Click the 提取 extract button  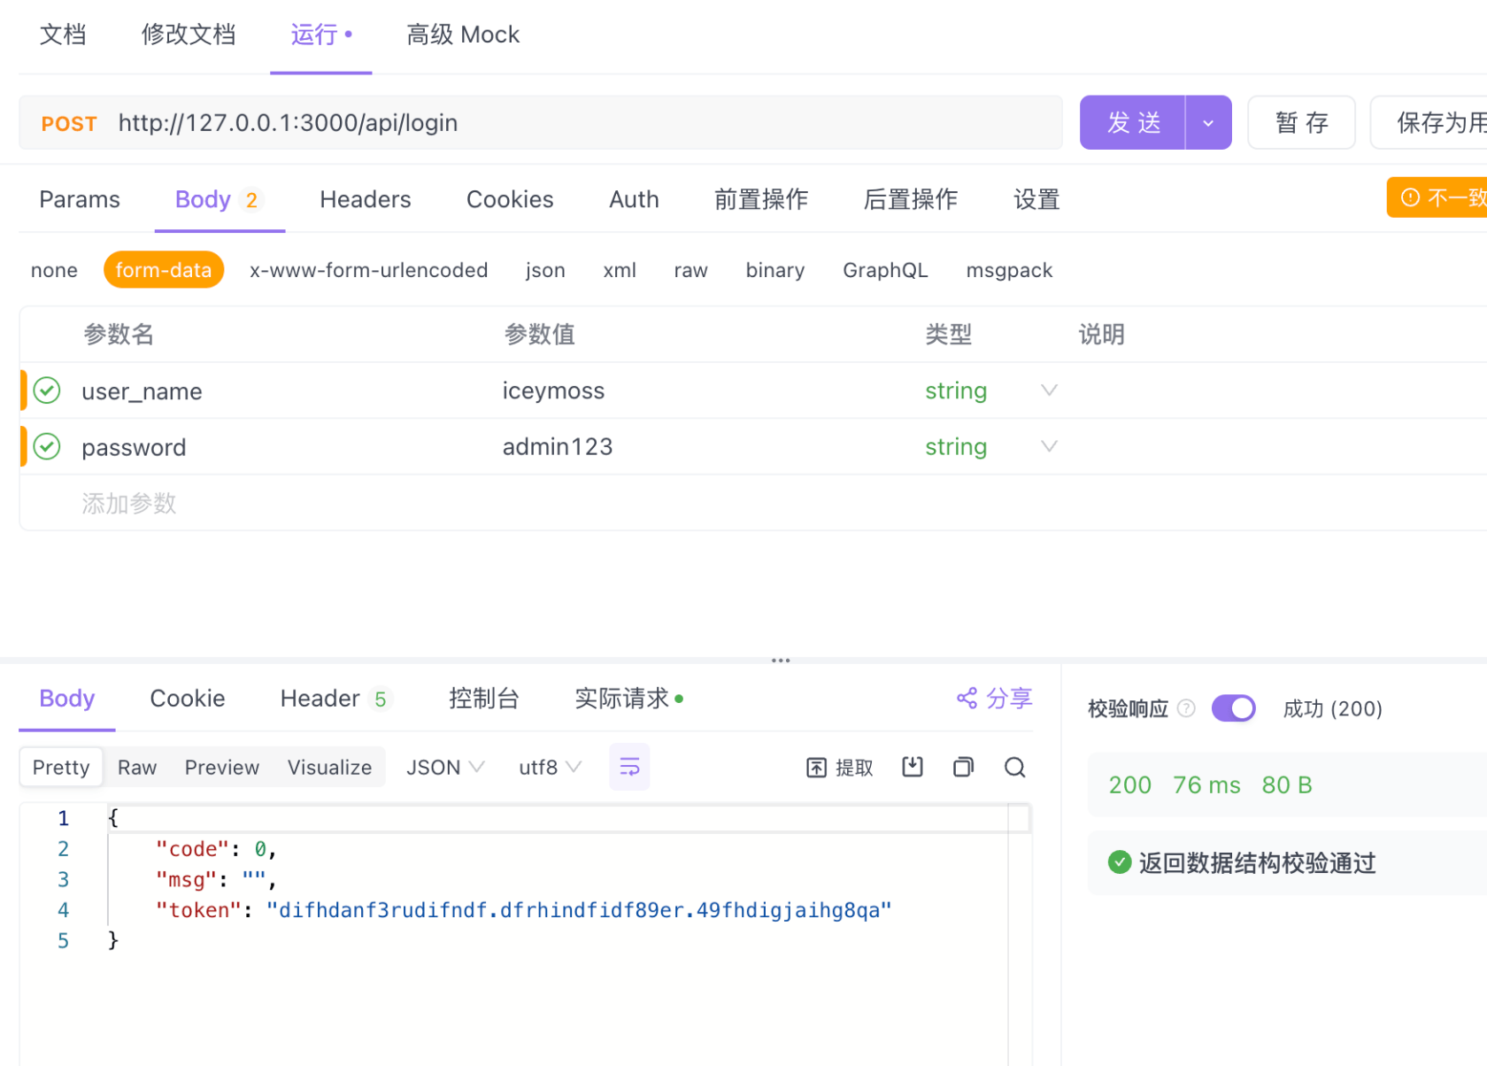pos(840,767)
